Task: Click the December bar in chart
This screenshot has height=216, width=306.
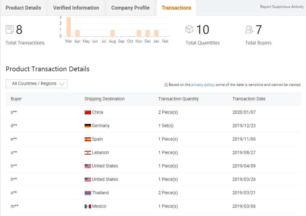Action: click(148, 33)
